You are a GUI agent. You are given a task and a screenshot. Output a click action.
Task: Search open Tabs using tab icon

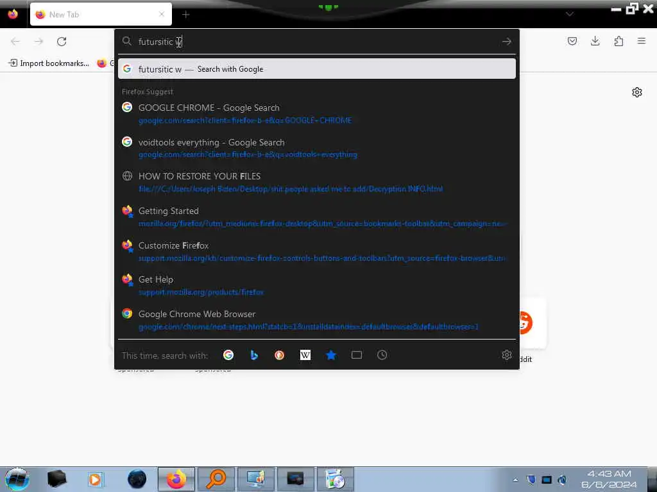pyautogui.click(x=357, y=355)
